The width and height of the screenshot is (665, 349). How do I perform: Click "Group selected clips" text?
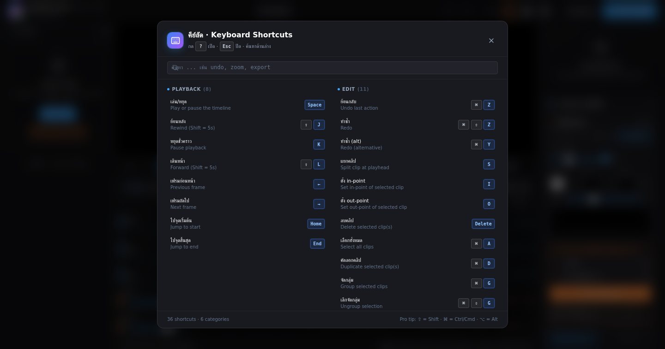(x=364, y=287)
